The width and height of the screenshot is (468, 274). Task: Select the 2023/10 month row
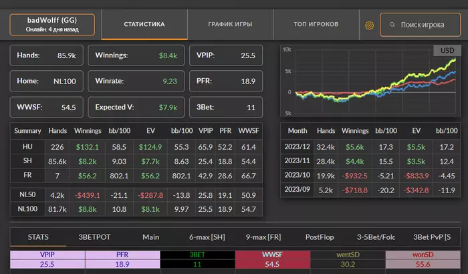tap(370, 176)
